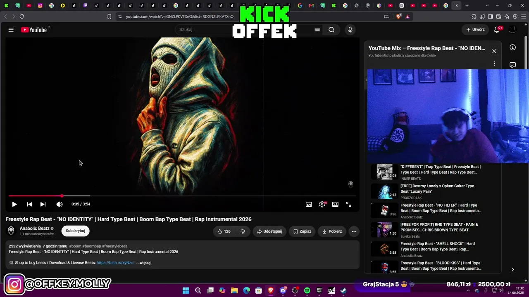Toggle subtitles in the player
This screenshot has height=297, width=529.
309,204
